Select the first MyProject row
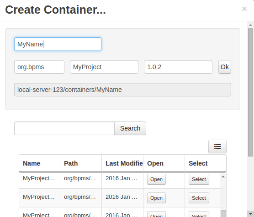 (199, 179)
